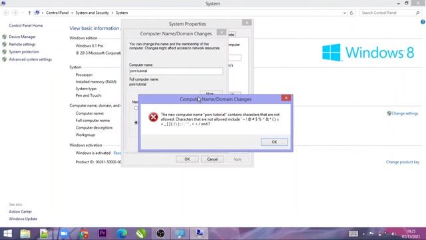The image size is (426, 240).
Task: Click Advanced system settings shield icon
Action: 5,59
